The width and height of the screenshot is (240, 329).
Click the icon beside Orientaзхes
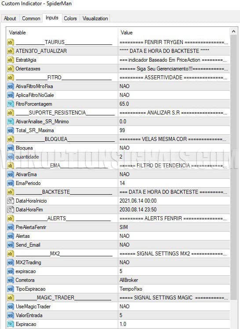tap(10, 69)
